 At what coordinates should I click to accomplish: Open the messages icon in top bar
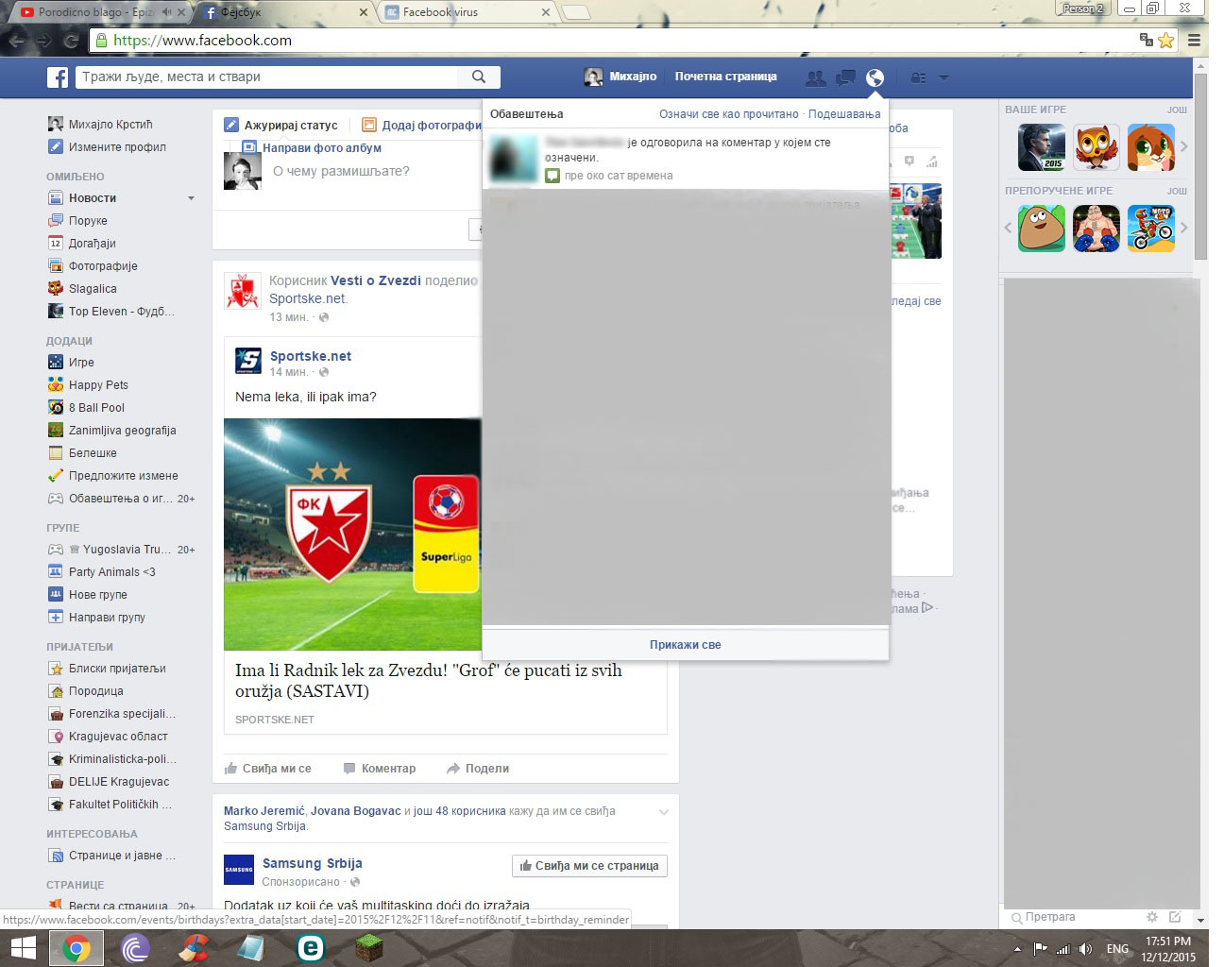[845, 77]
